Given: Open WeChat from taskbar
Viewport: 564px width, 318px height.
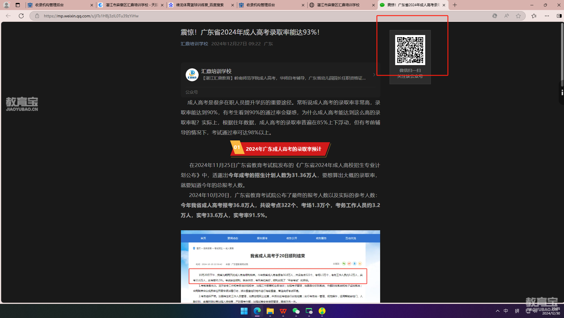Looking at the screenshot, I should pyautogui.click(x=296, y=311).
